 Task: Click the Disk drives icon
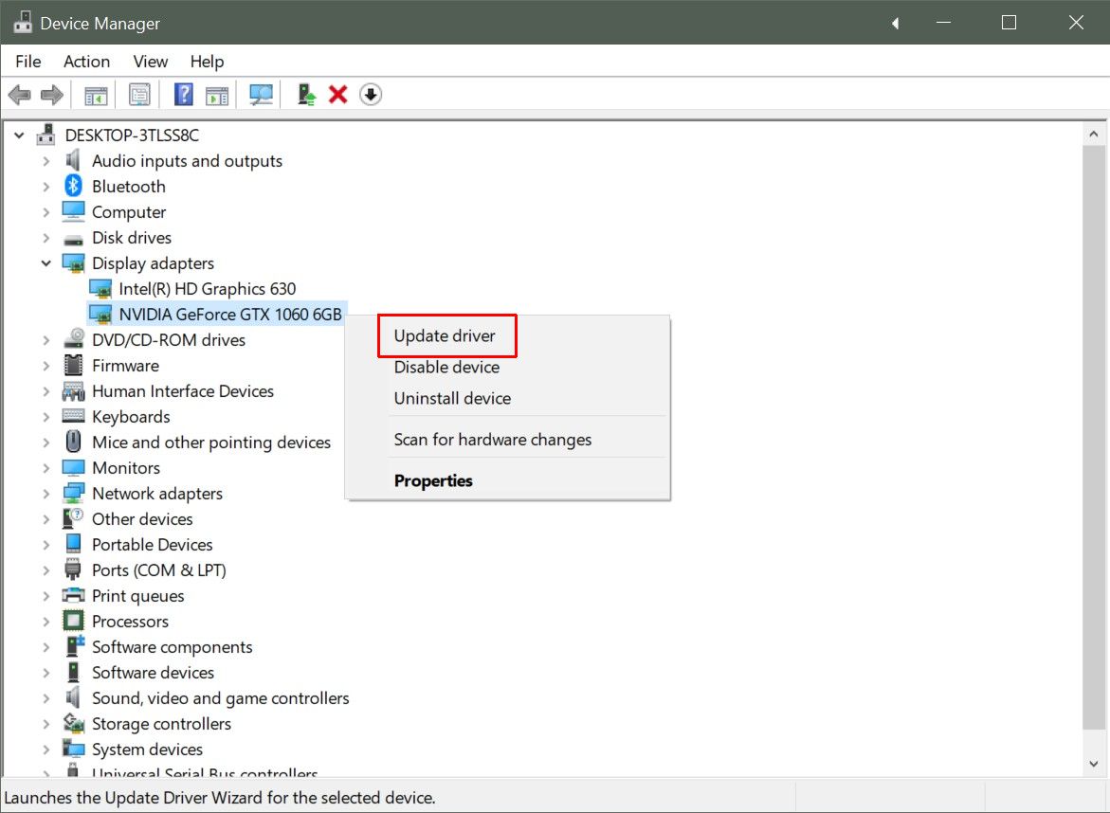tap(73, 239)
